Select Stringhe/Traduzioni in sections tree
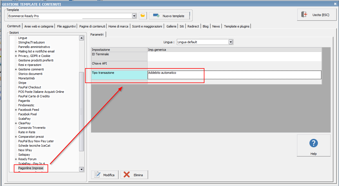Viewport: 339px width, 186px height. coord(32,42)
